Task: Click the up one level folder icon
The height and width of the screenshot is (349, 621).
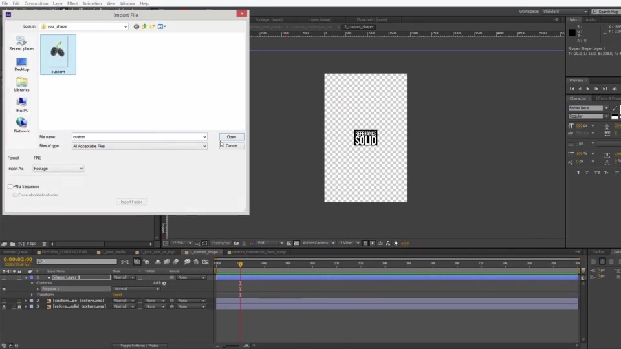Action: click(x=144, y=26)
